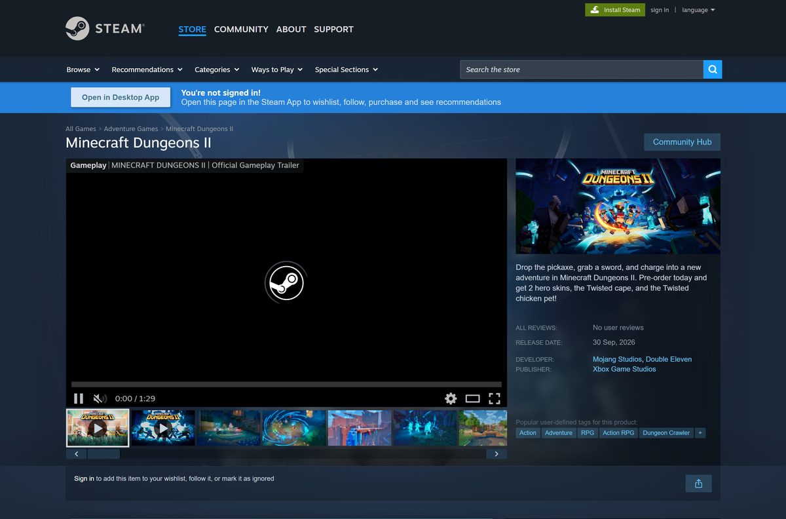Viewport: 786px width, 519px height.
Task: Select second trailer thumbnail with play icon
Action: pos(163,428)
